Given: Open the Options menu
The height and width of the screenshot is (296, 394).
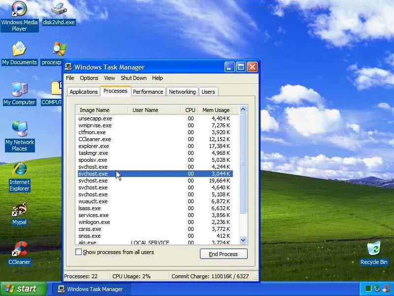Looking at the screenshot, I should coord(89,78).
